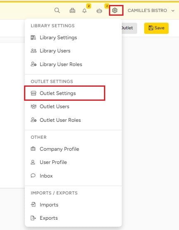Click the yellow Save button
The height and width of the screenshot is (230, 179).
point(156,28)
